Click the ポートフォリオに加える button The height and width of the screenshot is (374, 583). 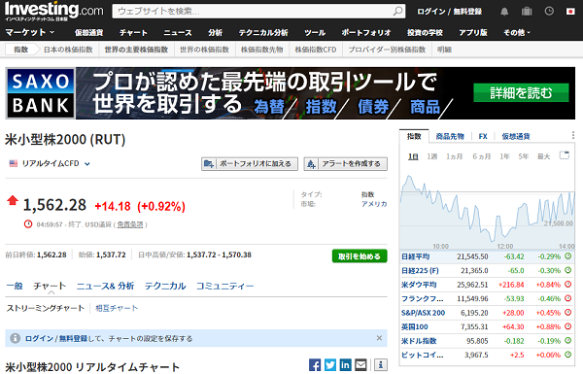click(250, 163)
